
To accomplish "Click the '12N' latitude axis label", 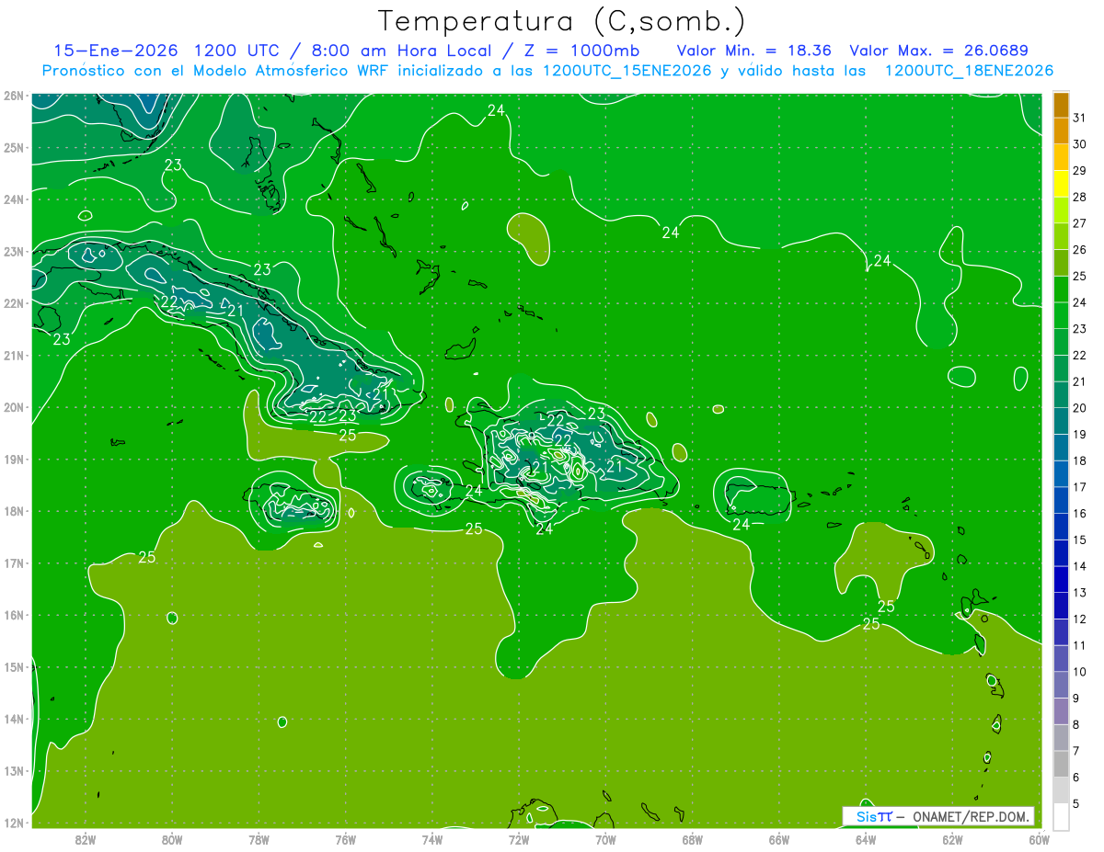I will tap(14, 823).
